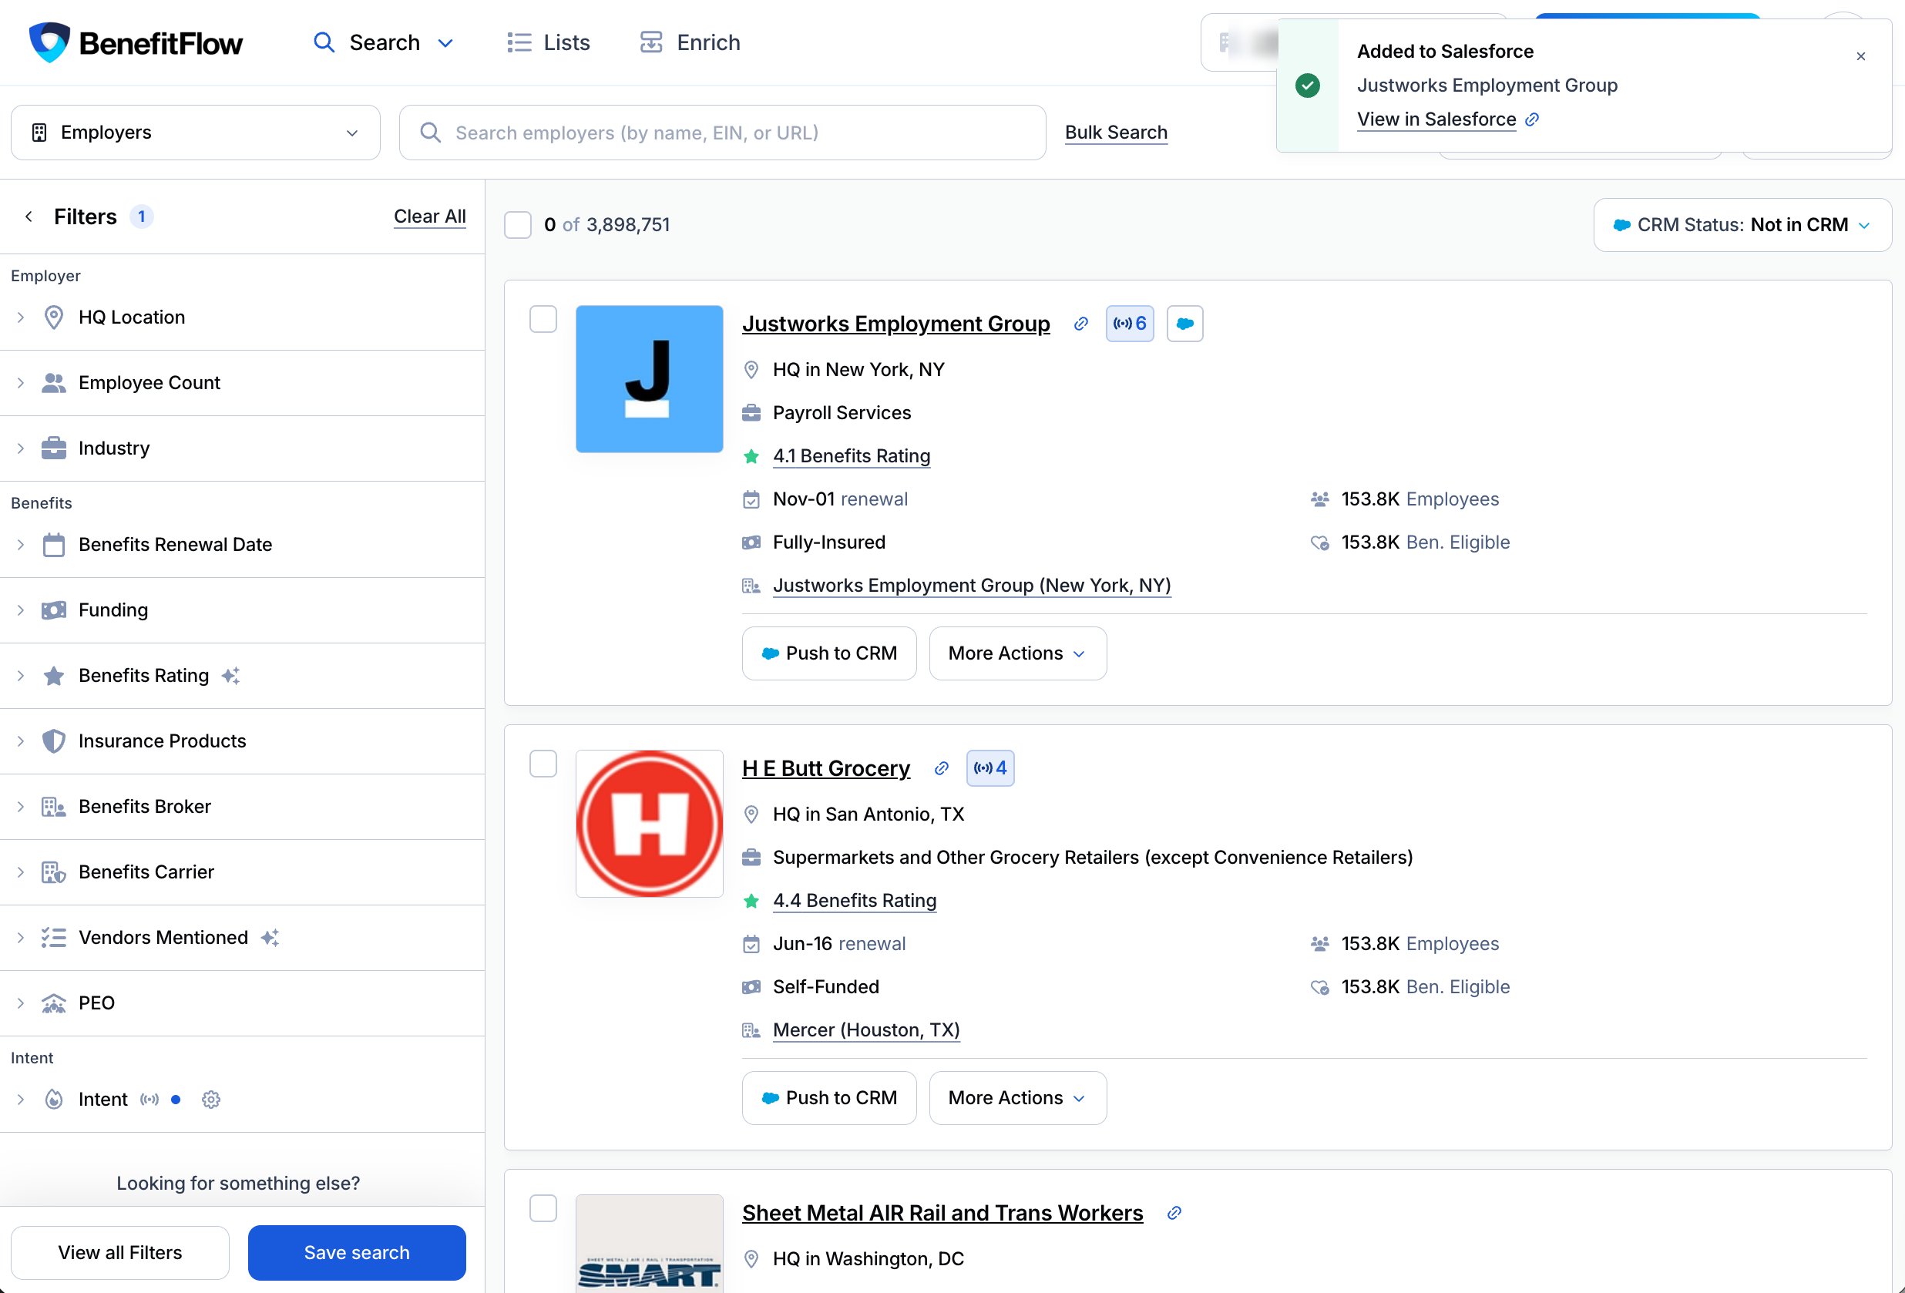Click the BenefitFlow shield logo
This screenshot has width=1905, height=1293.
click(x=49, y=42)
